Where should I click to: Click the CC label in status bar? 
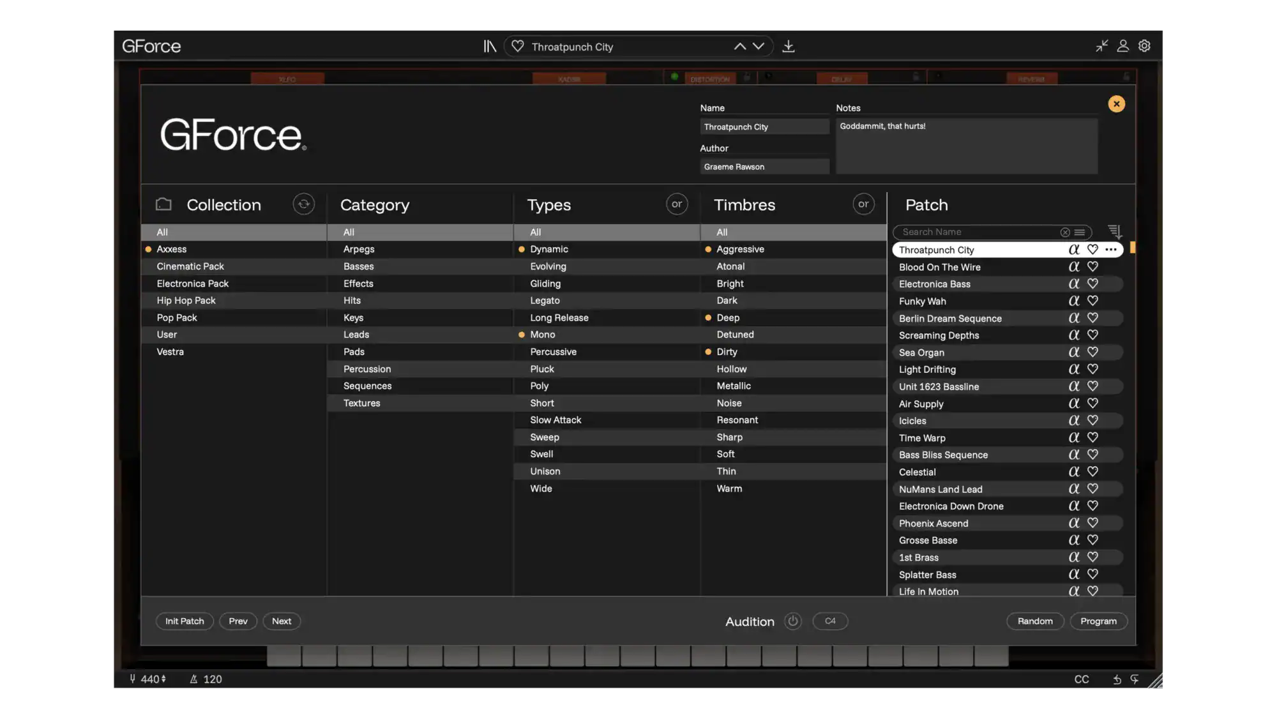(1082, 679)
